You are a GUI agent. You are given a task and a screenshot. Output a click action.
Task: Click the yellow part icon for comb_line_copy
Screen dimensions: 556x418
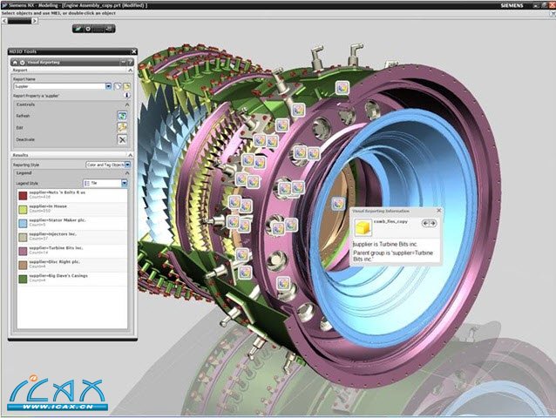click(x=363, y=227)
